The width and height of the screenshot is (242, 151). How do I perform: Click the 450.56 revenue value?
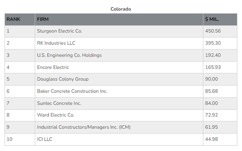pos(213,31)
